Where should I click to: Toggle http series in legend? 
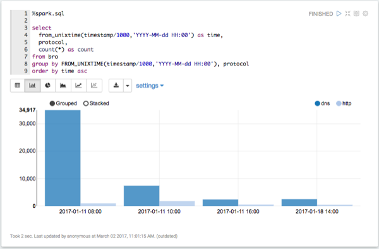coord(344,103)
